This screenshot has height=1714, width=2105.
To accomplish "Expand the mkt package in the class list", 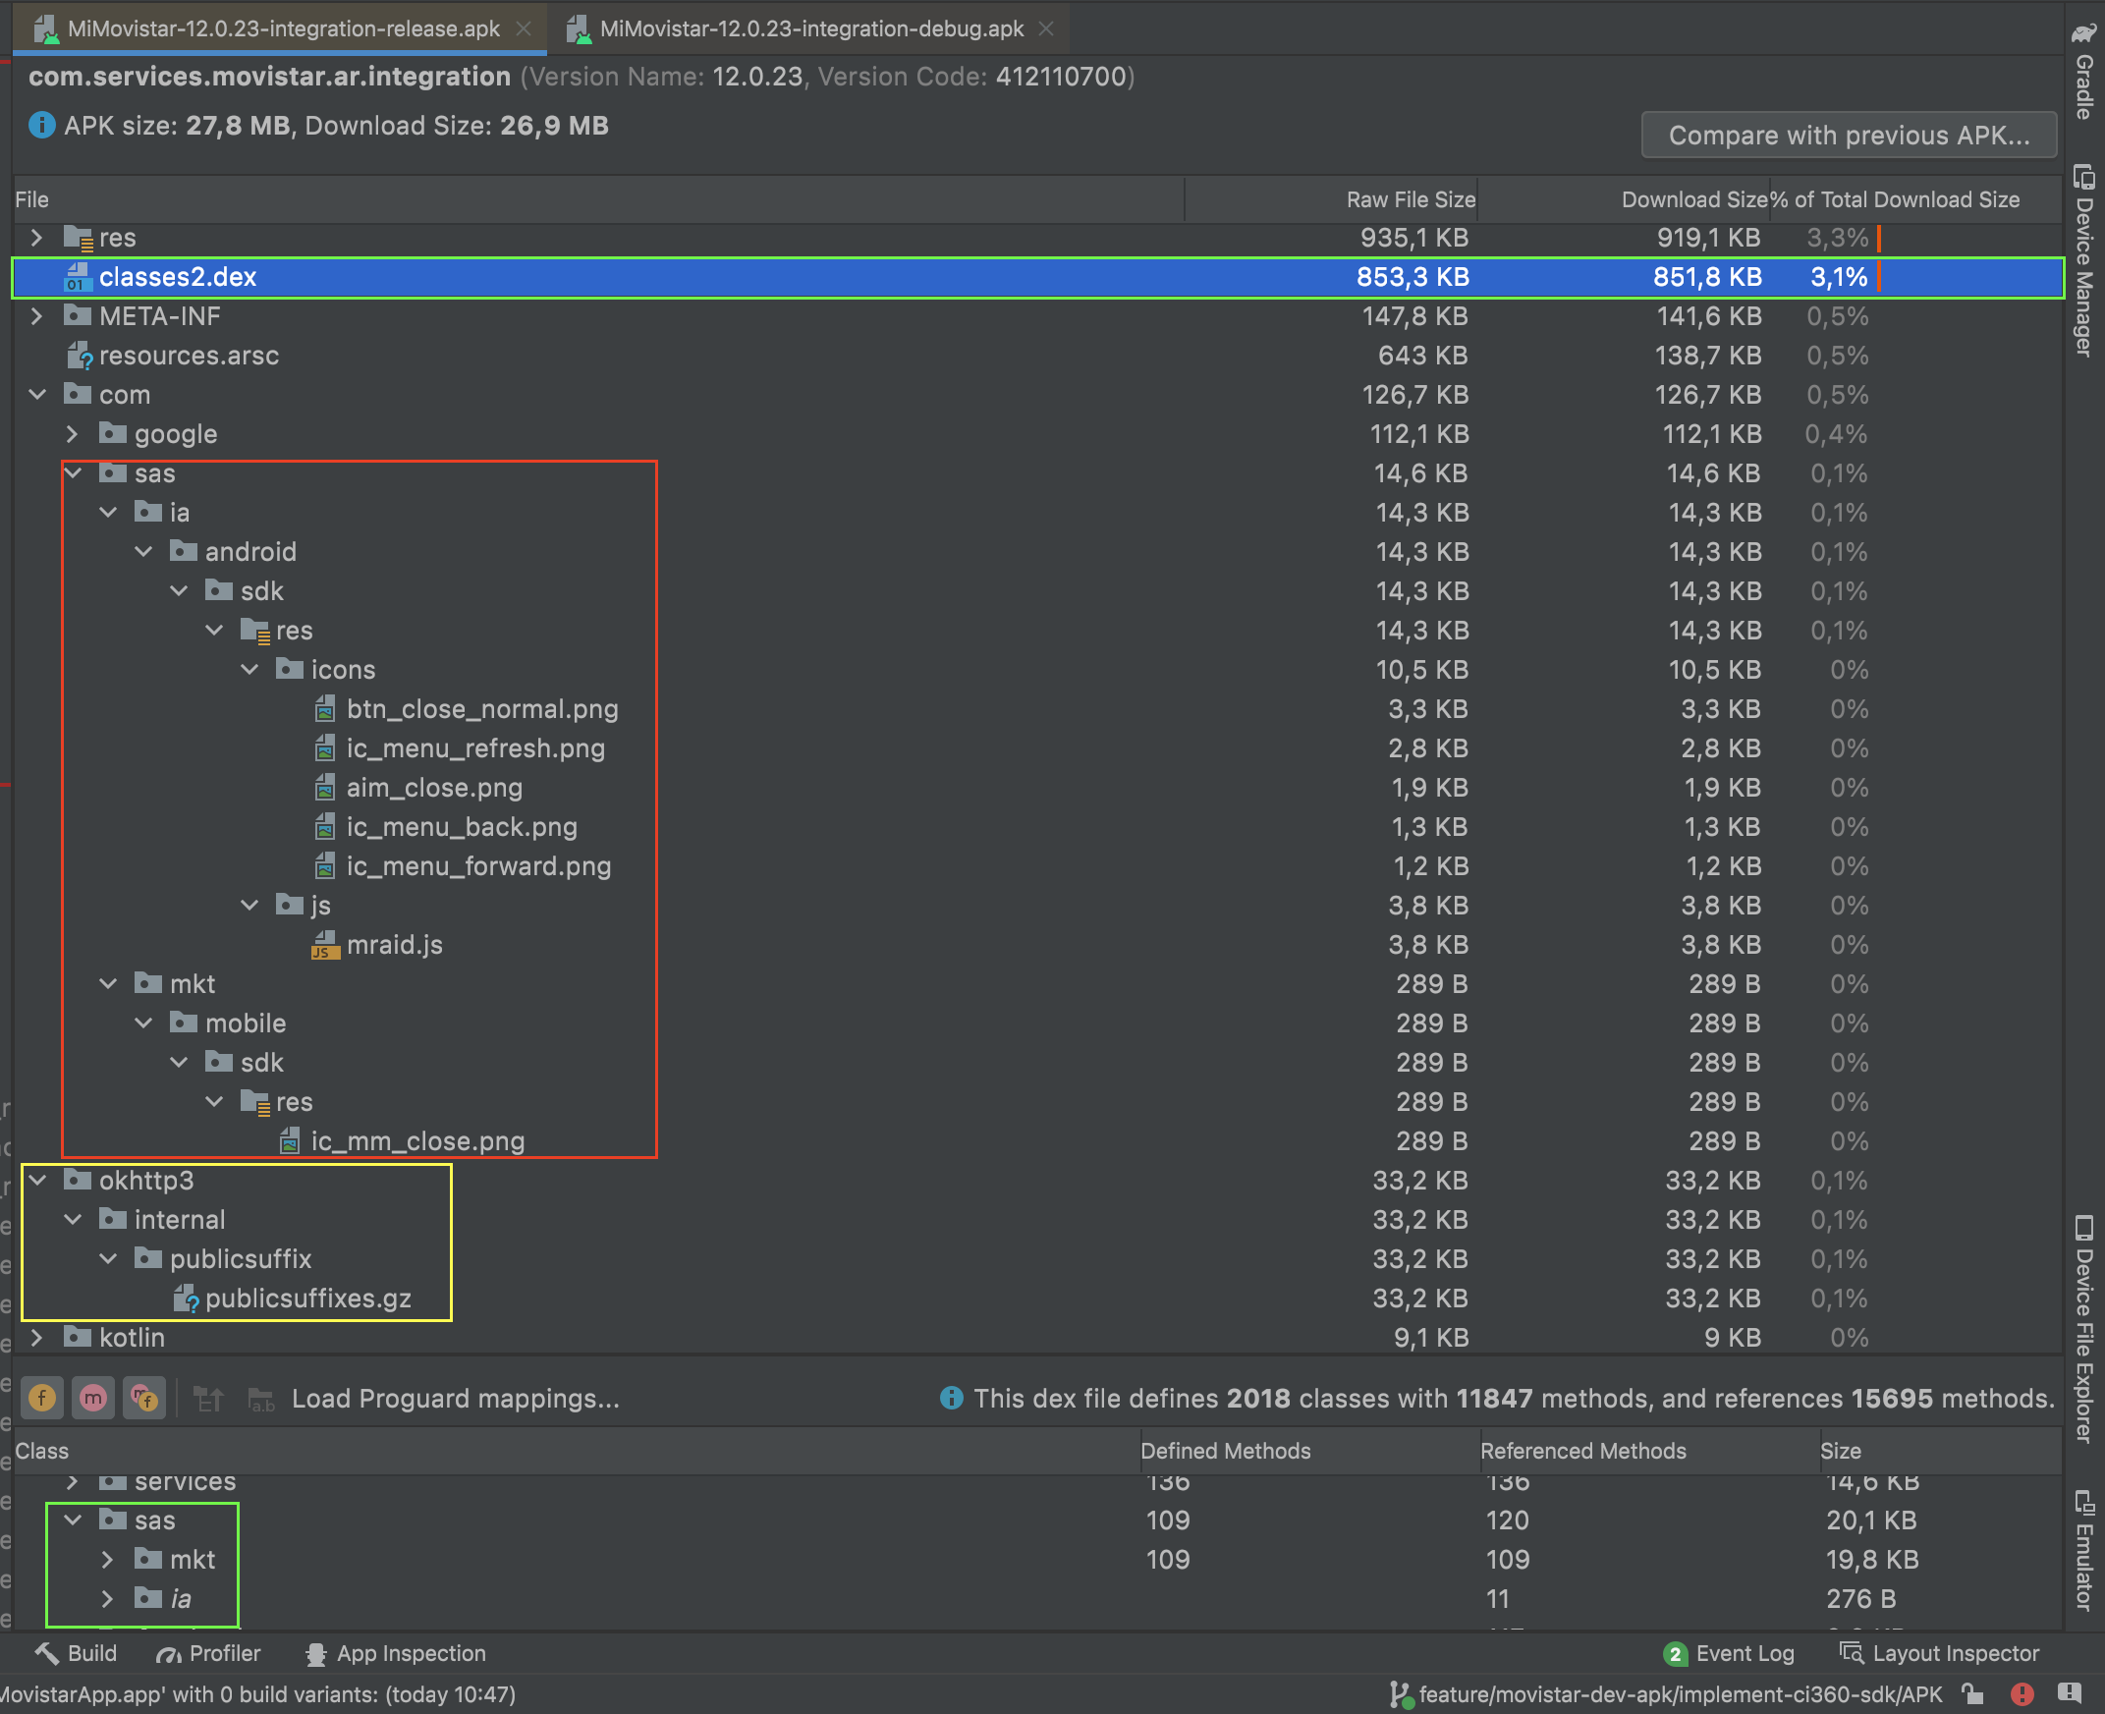I will 108,1559.
